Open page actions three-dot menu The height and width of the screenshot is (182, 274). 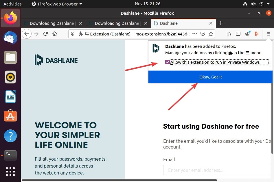pyautogui.click(x=195, y=34)
